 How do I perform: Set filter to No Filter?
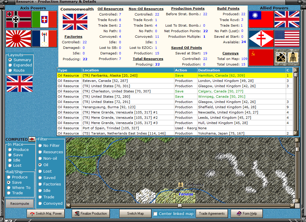49,145
